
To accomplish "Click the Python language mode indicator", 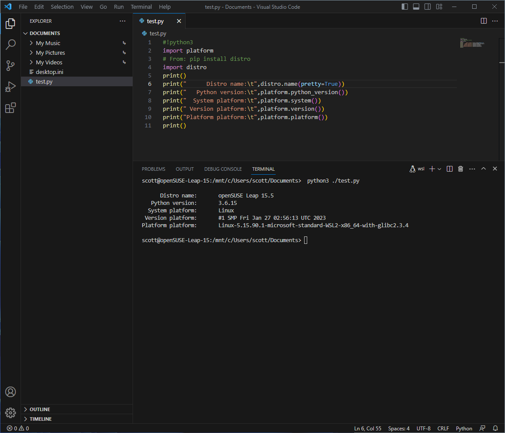I will coord(464,428).
